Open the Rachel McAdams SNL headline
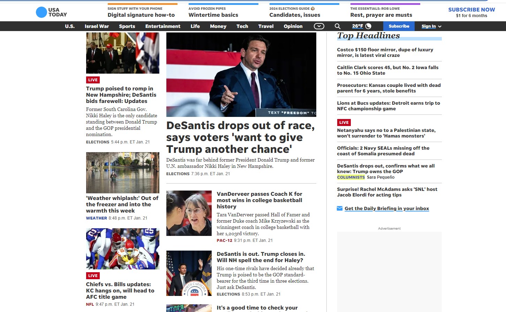506x312 pixels. 387,192
